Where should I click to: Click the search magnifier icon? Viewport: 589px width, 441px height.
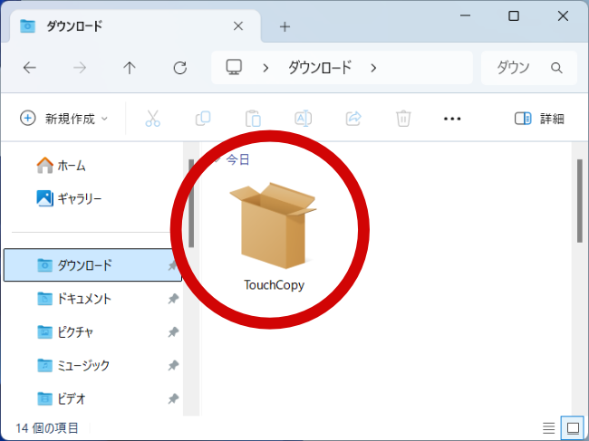(x=556, y=68)
